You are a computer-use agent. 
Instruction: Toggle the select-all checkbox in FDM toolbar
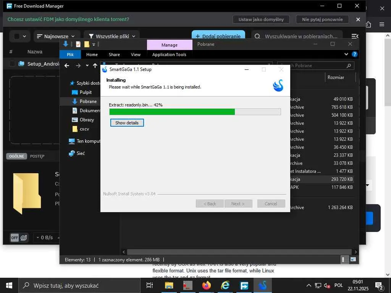17,36
